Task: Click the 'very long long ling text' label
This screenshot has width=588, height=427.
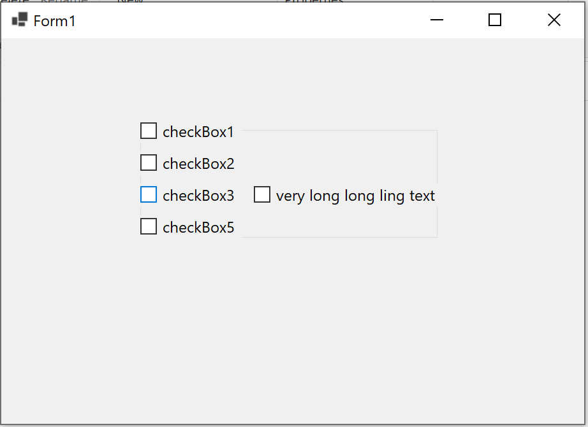Action: click(x=355, y=195)
